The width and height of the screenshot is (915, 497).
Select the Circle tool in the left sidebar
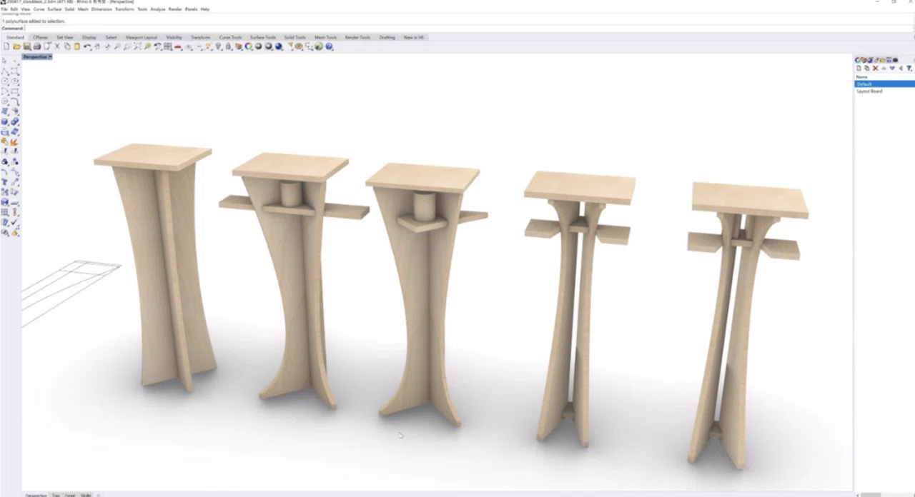click(5, 81)
